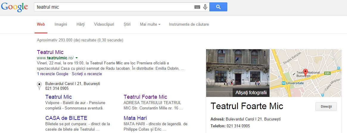Select the Web tab
Viewport: 347px width, 133px height.
(41, 24)
